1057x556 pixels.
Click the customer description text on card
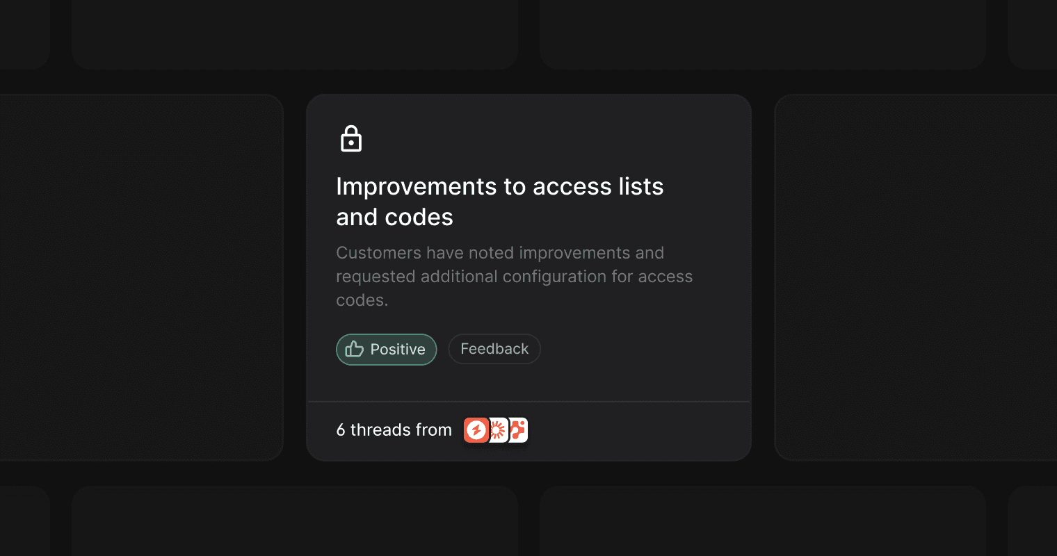coord(515,277)
